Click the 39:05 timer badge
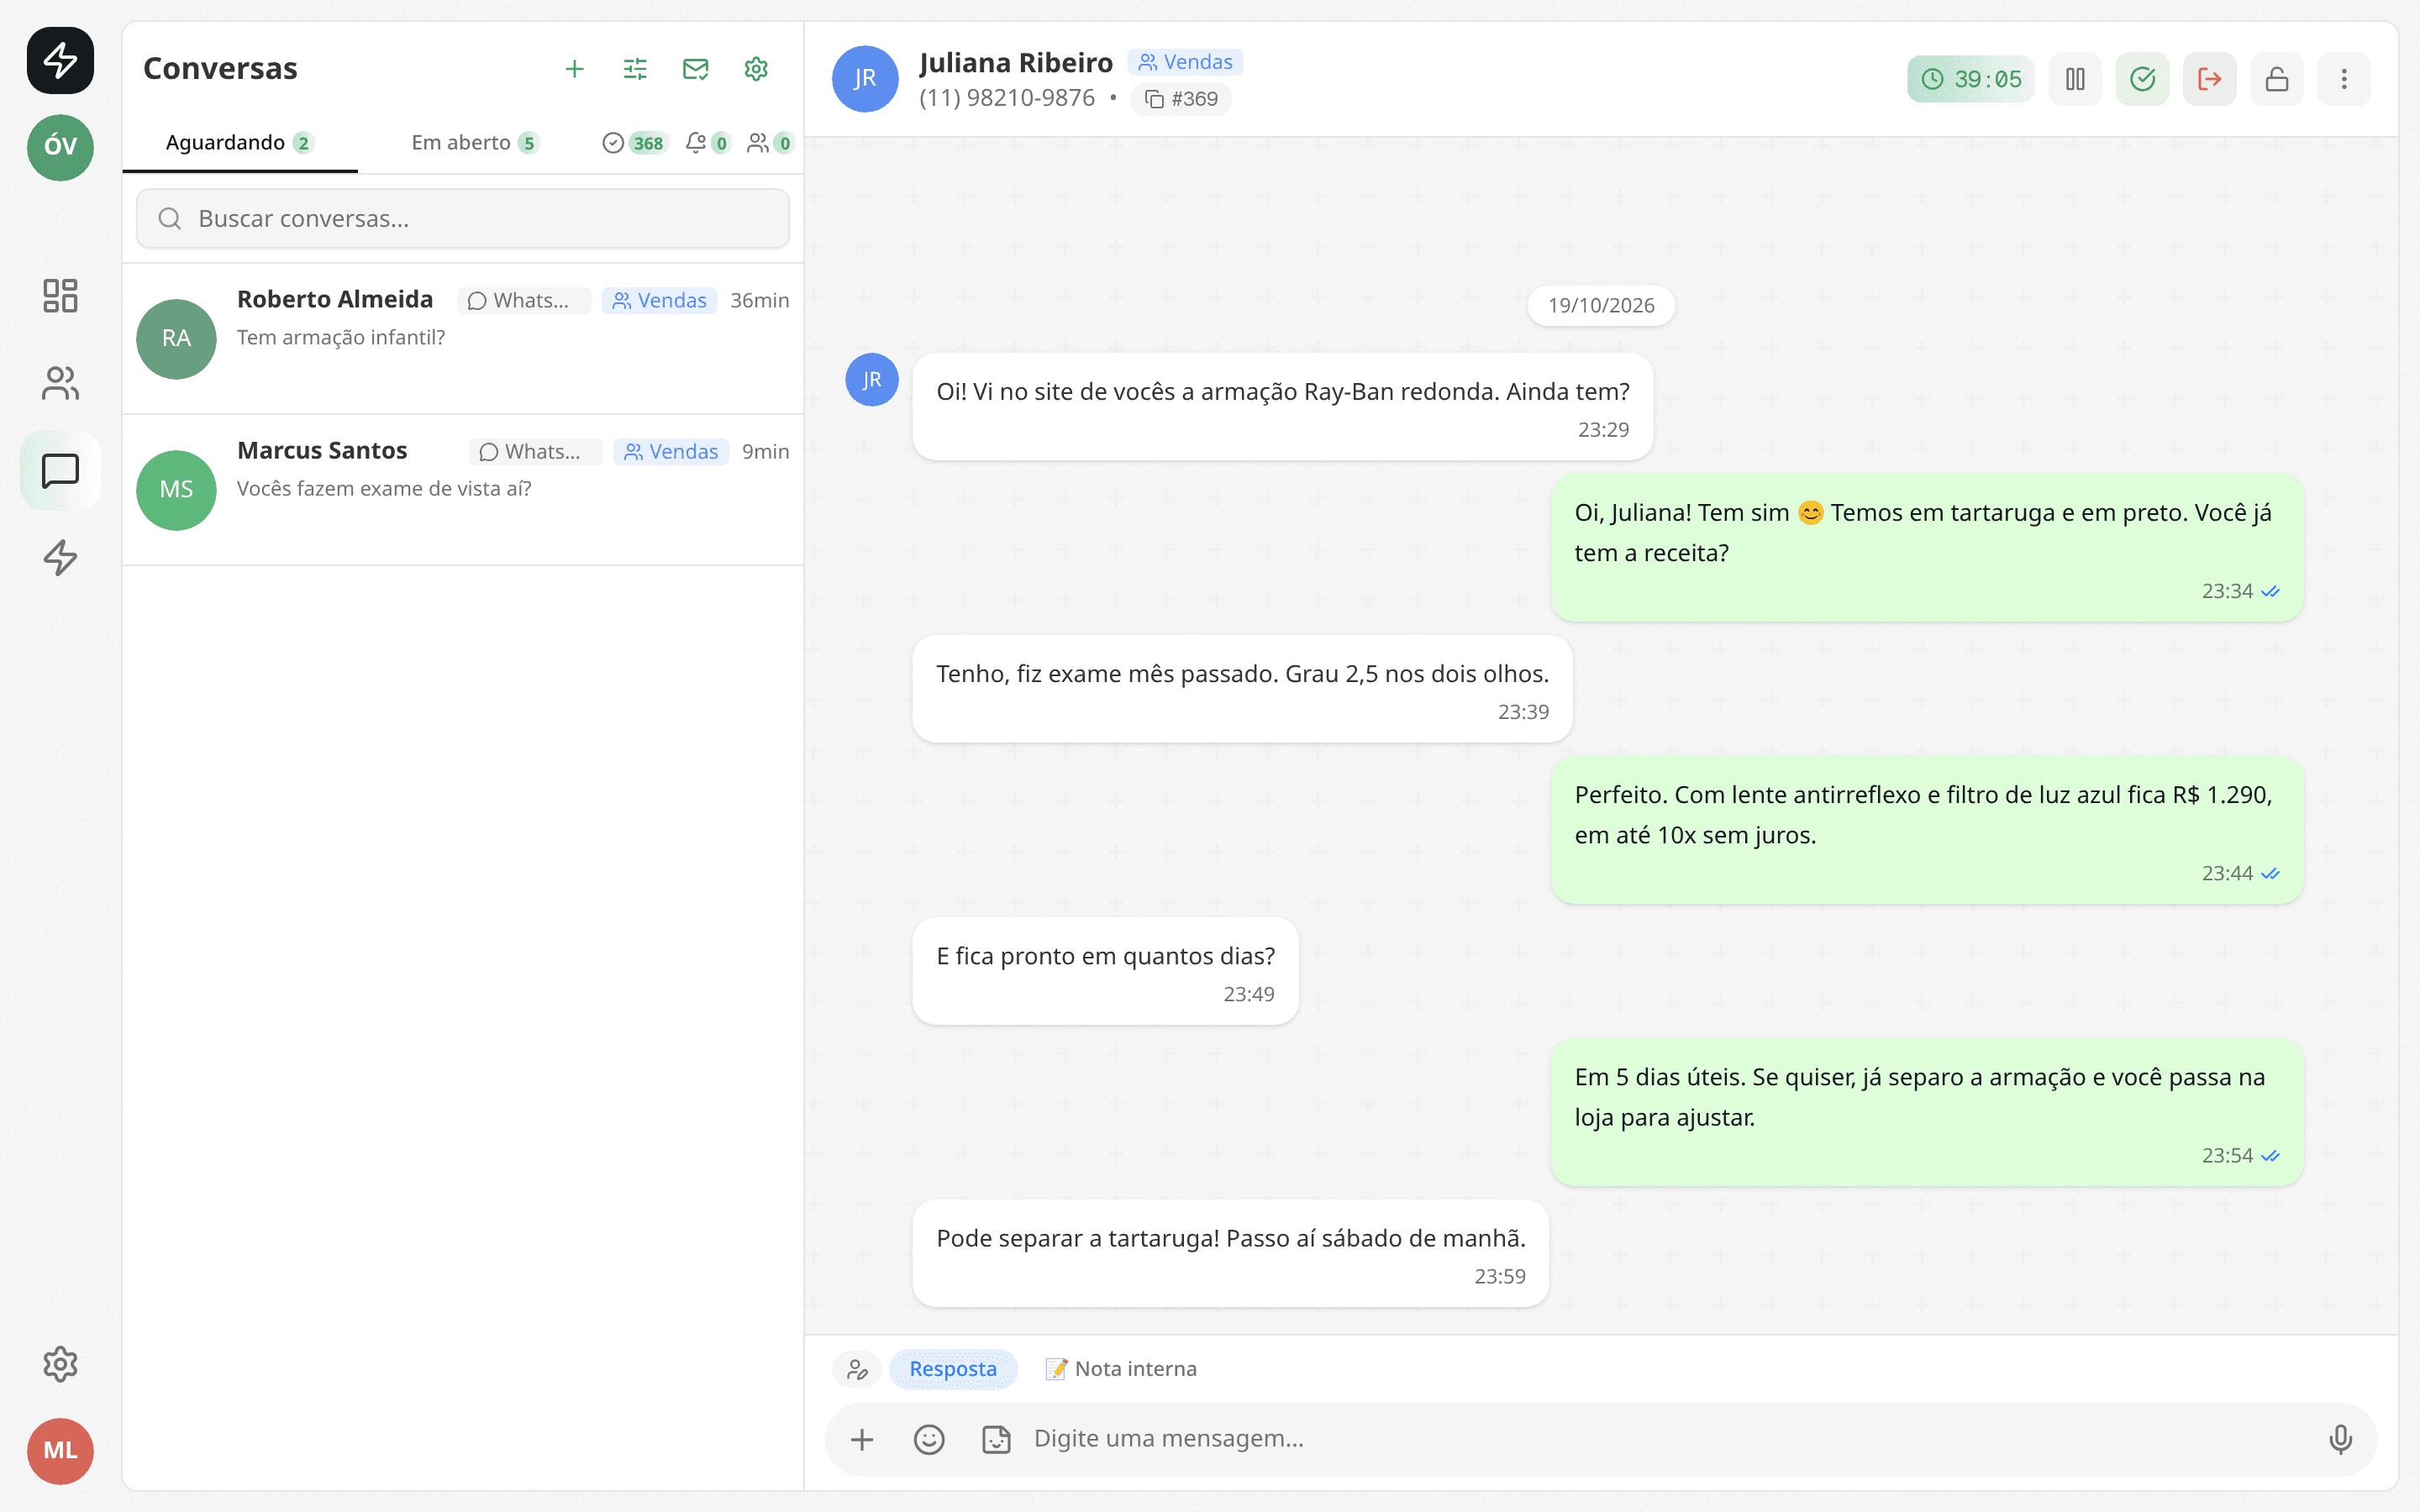 (1970, 79)
